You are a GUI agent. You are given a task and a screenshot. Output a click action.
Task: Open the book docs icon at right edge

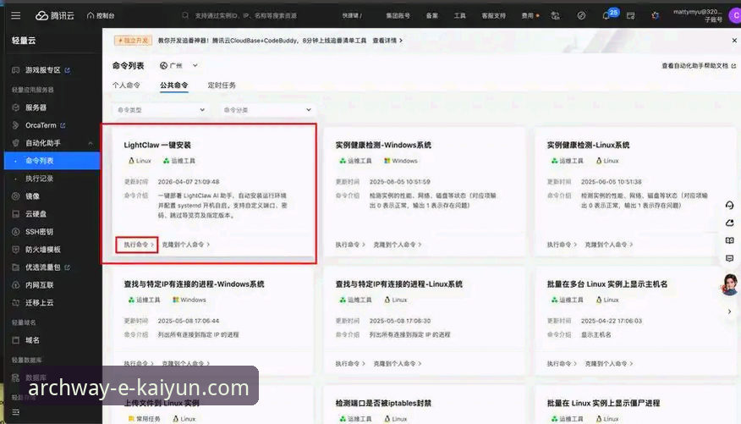pyautogui.click(x=730, y=240)
